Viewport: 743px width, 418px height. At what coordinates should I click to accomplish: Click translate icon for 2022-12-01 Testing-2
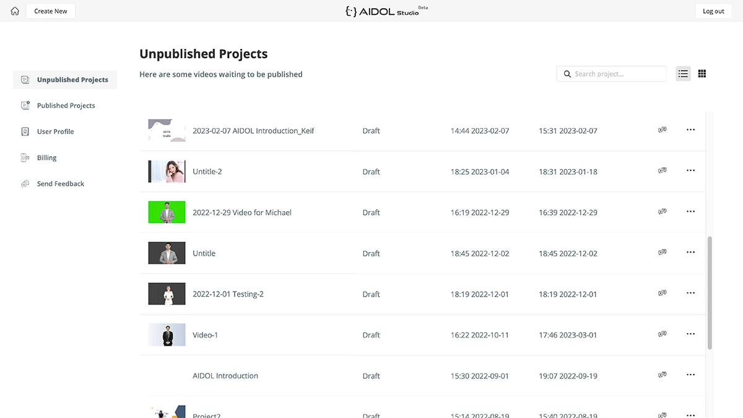click(663, 294)
